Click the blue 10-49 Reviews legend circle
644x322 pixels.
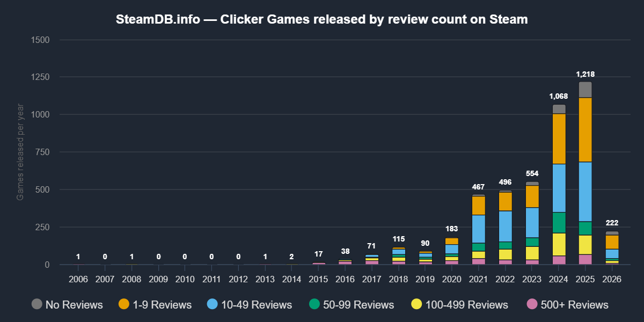click(213, 304)
